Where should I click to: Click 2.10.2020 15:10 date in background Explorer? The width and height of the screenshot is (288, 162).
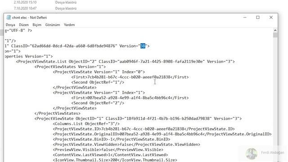click(x=25, y=2)
